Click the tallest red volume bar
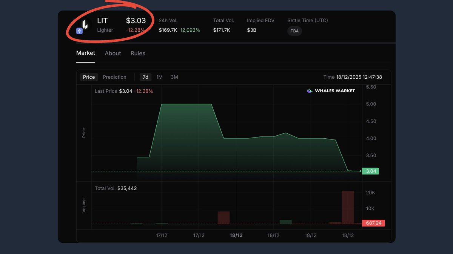This screenshot has height=254, width=453. (348, 207)
